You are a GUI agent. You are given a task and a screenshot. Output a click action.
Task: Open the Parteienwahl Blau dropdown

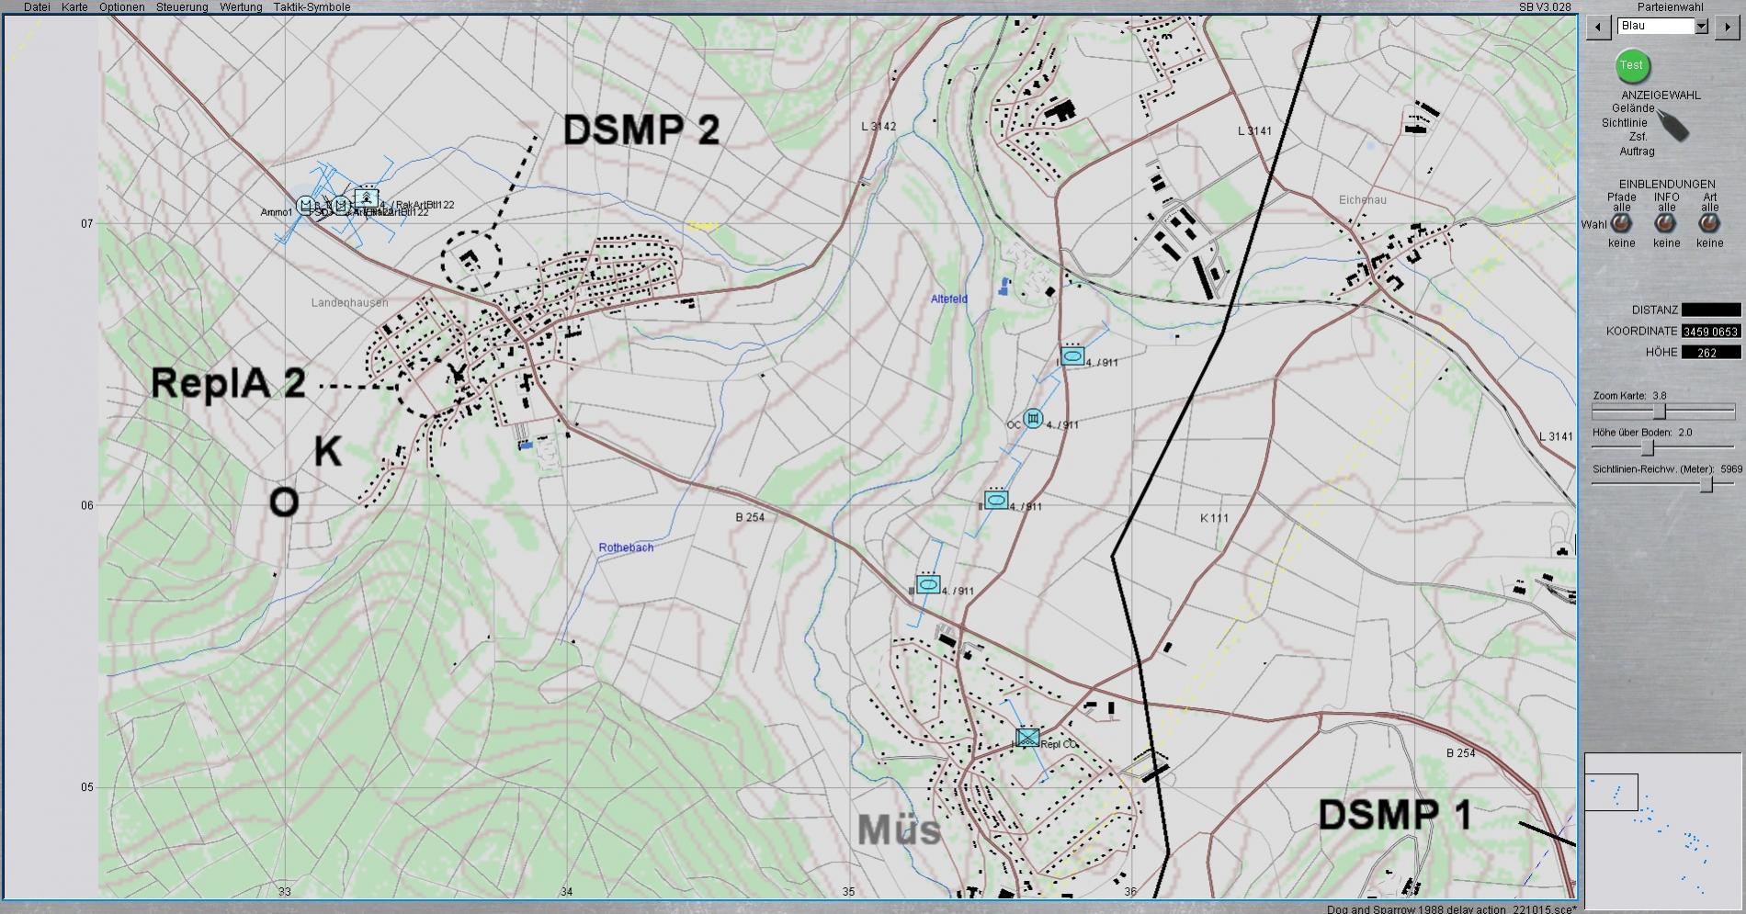pyautogui.click(x=1701, y=27)
